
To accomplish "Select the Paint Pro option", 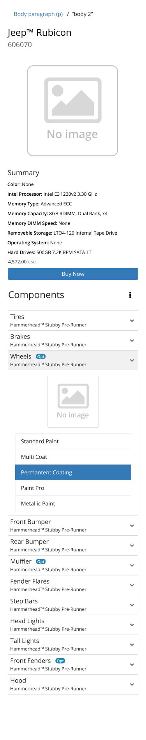I will tap(73, 488).
